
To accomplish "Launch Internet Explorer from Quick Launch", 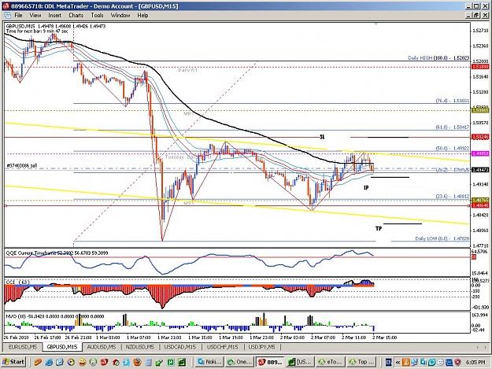I will pyautogui.click(x=49, y=362).
